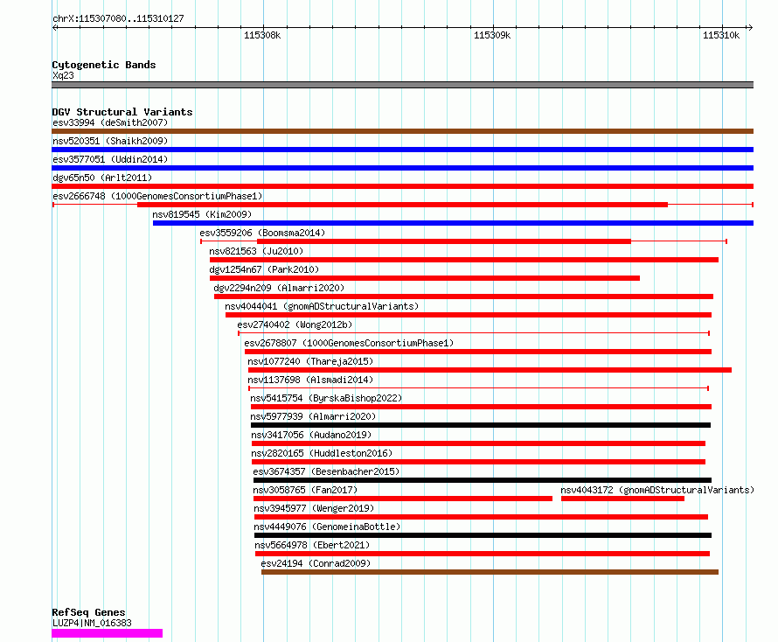The width and height of the screenshot is (778, 642).
Task: Select the red nsv4044041 variant bar
Action: (469, 315)
